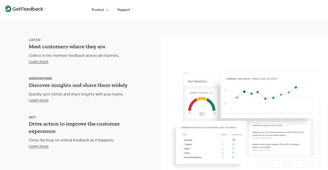
Task: Follow Learn more under Discover insights
Action: pyautogui.click(x=38, y=100)
